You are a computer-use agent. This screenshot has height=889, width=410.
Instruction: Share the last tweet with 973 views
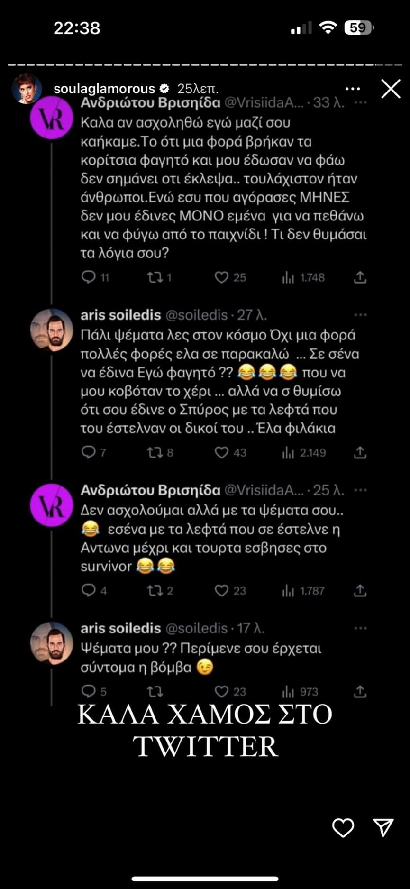pyautogui.click(x=360, y=691)
